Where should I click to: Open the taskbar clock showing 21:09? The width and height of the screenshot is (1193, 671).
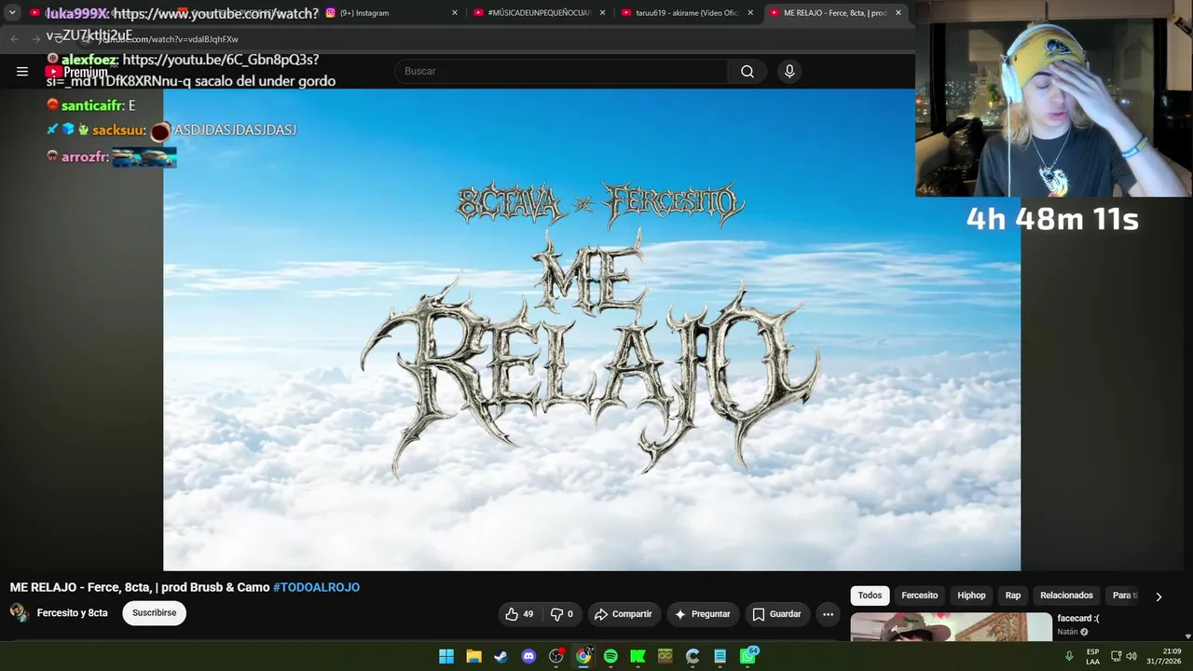1164,656
